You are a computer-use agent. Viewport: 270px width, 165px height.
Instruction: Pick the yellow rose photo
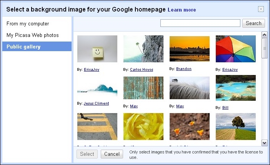pyautogui.click(x=143, y=127)
